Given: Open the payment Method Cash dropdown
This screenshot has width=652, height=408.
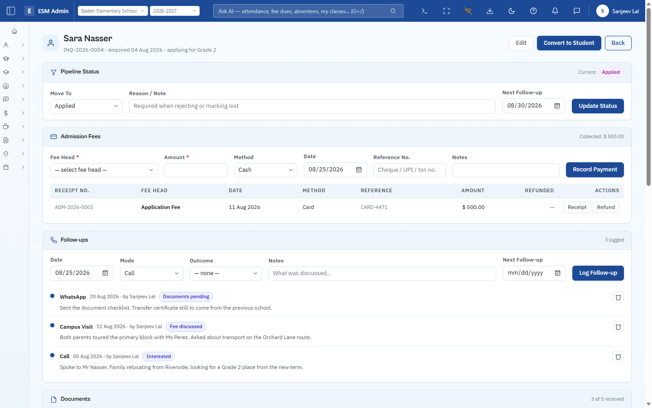Looking at the screenshot, I should point(266,170).
